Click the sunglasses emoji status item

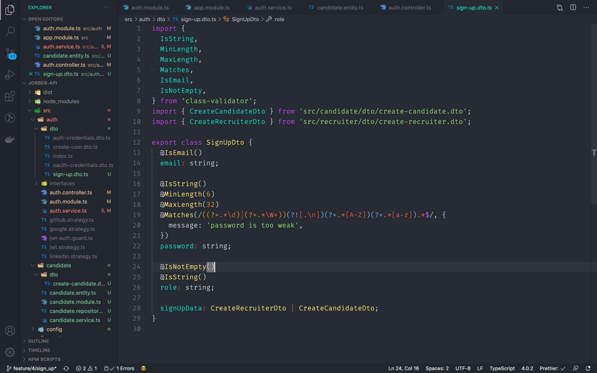click(143, 368)
